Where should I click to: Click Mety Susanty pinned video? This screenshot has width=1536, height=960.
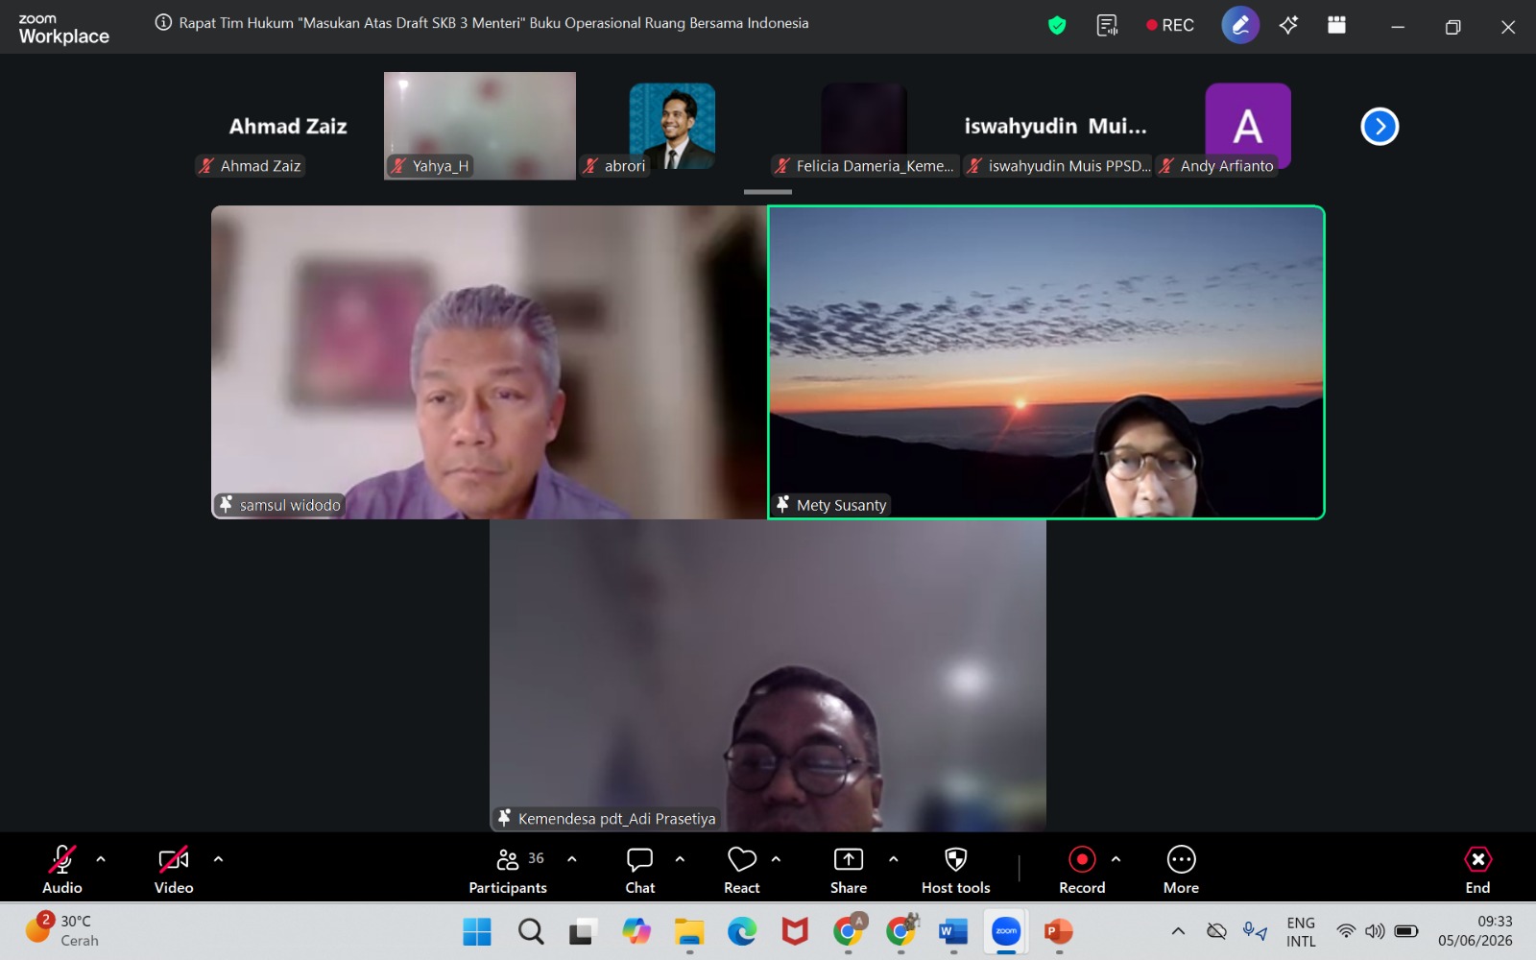pyautogui.click(x=1046, y=362)
